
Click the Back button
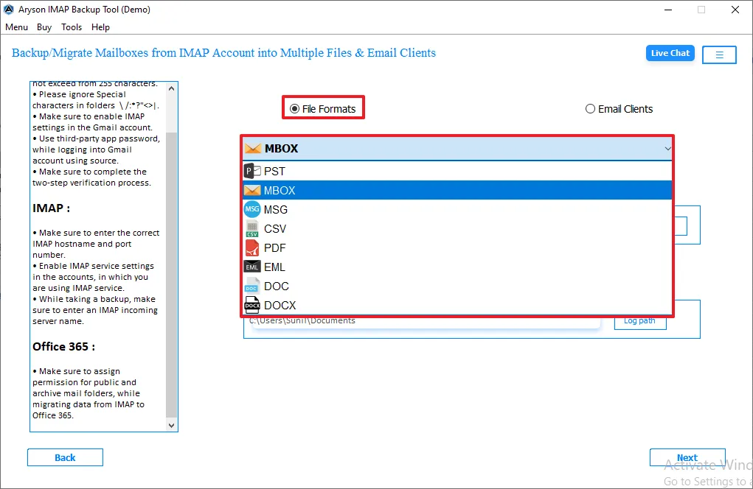(x=65, y=457)
